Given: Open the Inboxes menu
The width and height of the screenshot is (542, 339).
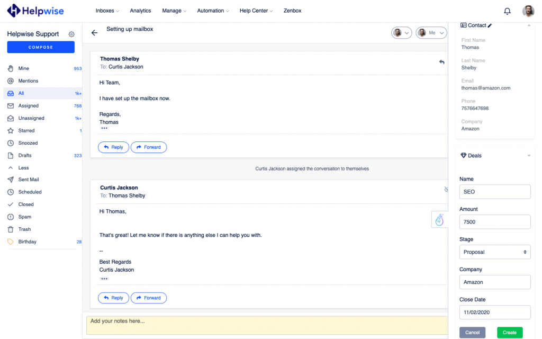Looking at the screenshot, I should pos(107,11).
